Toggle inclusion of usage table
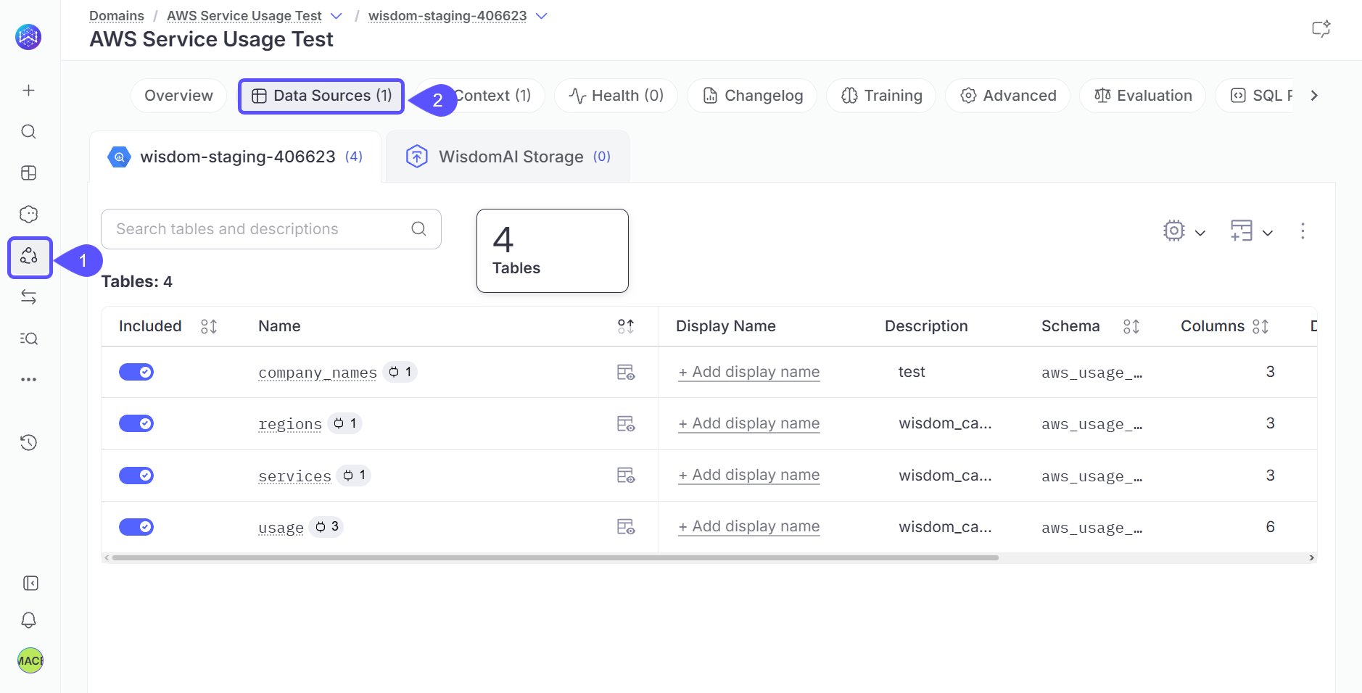This screenshot has width=1362, height=693. point(136,527)
